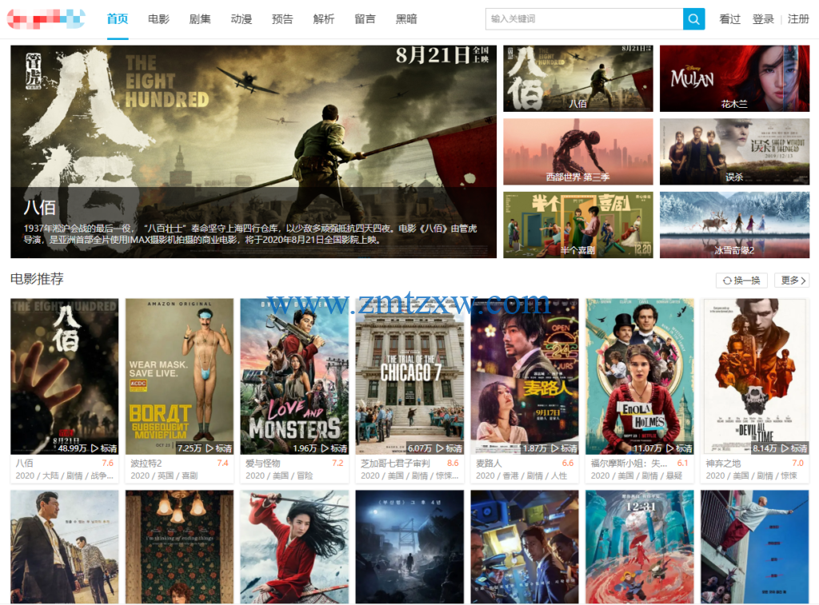The image size is (819, 605).
Task: Click the play icon on the 福尔摩斯小姐 poster
Action: tap(669, 448)
